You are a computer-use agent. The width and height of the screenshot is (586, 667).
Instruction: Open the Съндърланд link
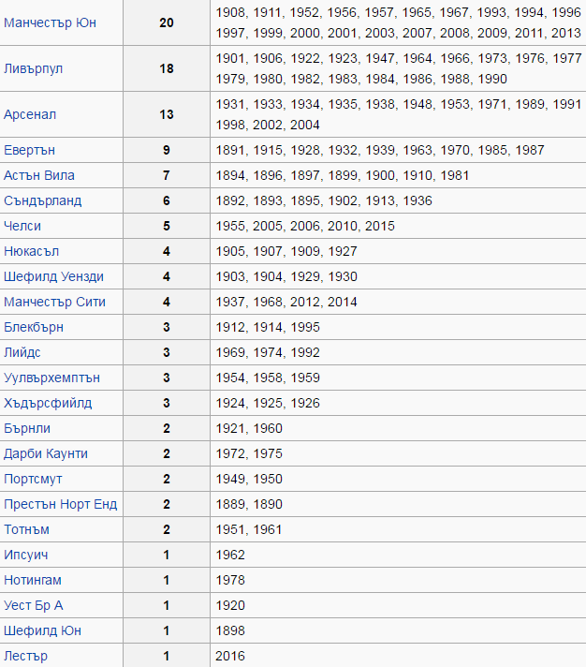(x=42, y=200)
